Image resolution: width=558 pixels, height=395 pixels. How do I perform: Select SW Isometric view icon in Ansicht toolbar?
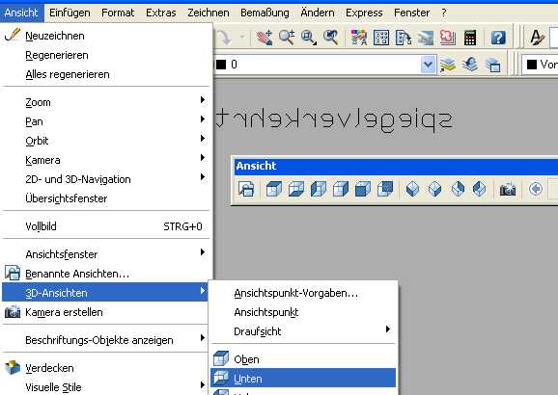pyautogui.click(x=413, y=189)
